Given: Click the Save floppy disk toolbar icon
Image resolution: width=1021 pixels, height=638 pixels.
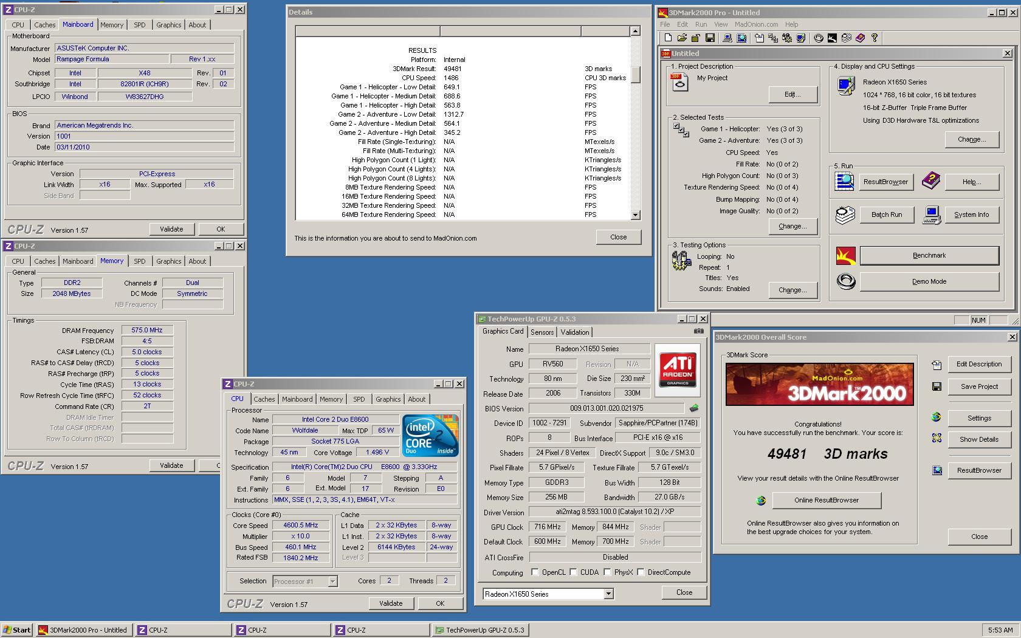Looking at the screenshot, I should click(x=710, y=38).
